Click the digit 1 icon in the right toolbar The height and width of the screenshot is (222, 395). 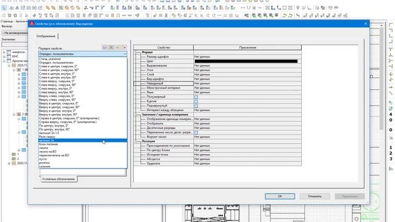click(391, 147)
